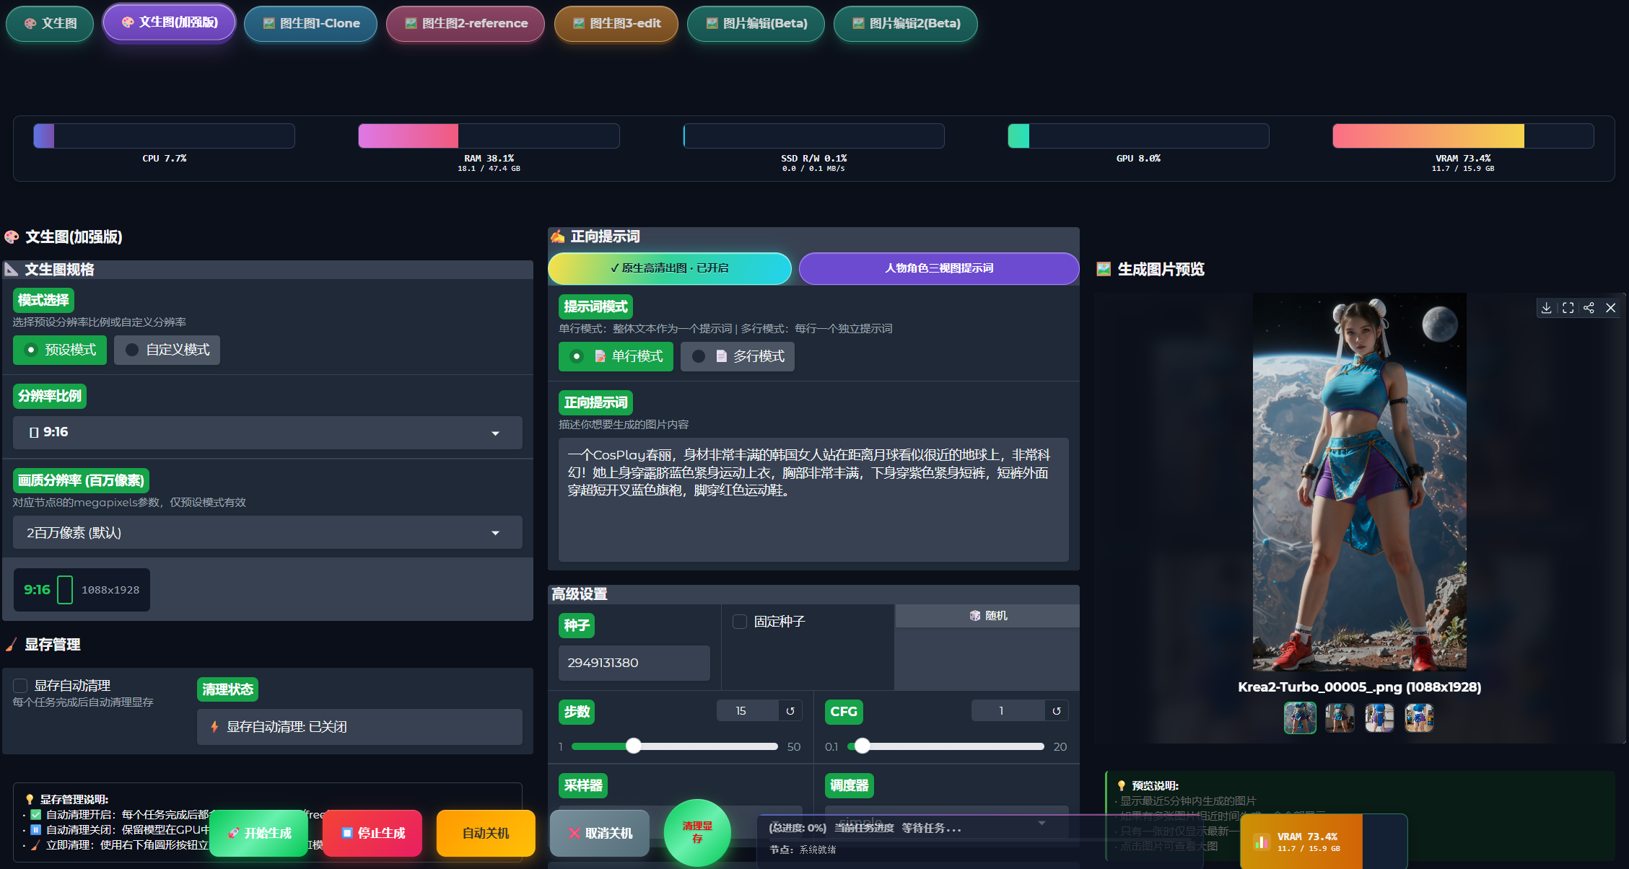Screen dimensions: 1629x869
Task: Open 图生图3-edit tab
Action: [616, 23]
